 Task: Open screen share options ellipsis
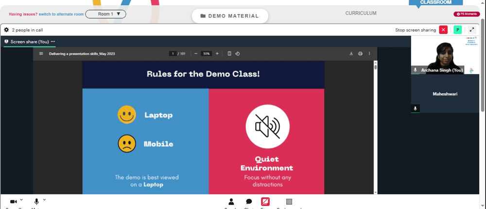(53, 41)
